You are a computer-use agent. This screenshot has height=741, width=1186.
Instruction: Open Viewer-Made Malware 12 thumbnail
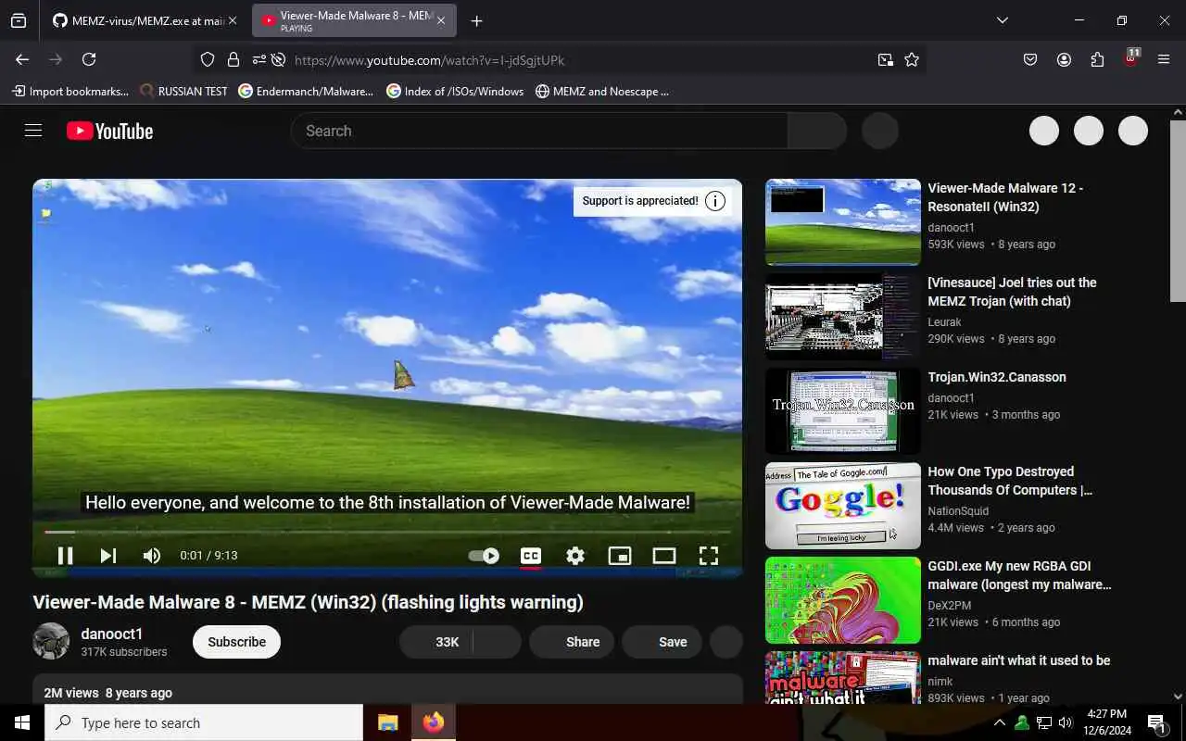843,222
